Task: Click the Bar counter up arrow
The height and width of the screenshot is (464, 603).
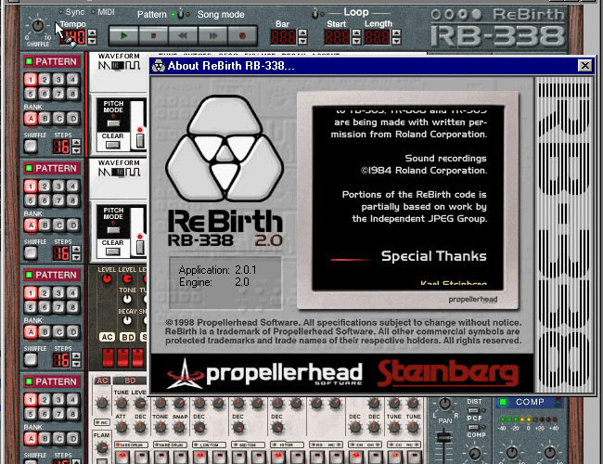Action: (302, 33)
